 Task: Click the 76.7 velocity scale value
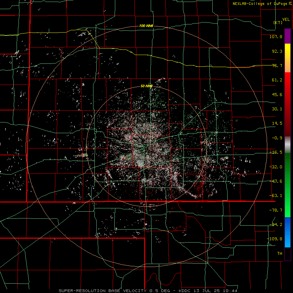pyautogui.click(x=277, y=65)
